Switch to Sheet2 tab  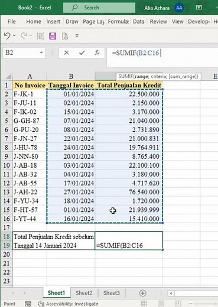pyautogui.click(x=84, y=293)
